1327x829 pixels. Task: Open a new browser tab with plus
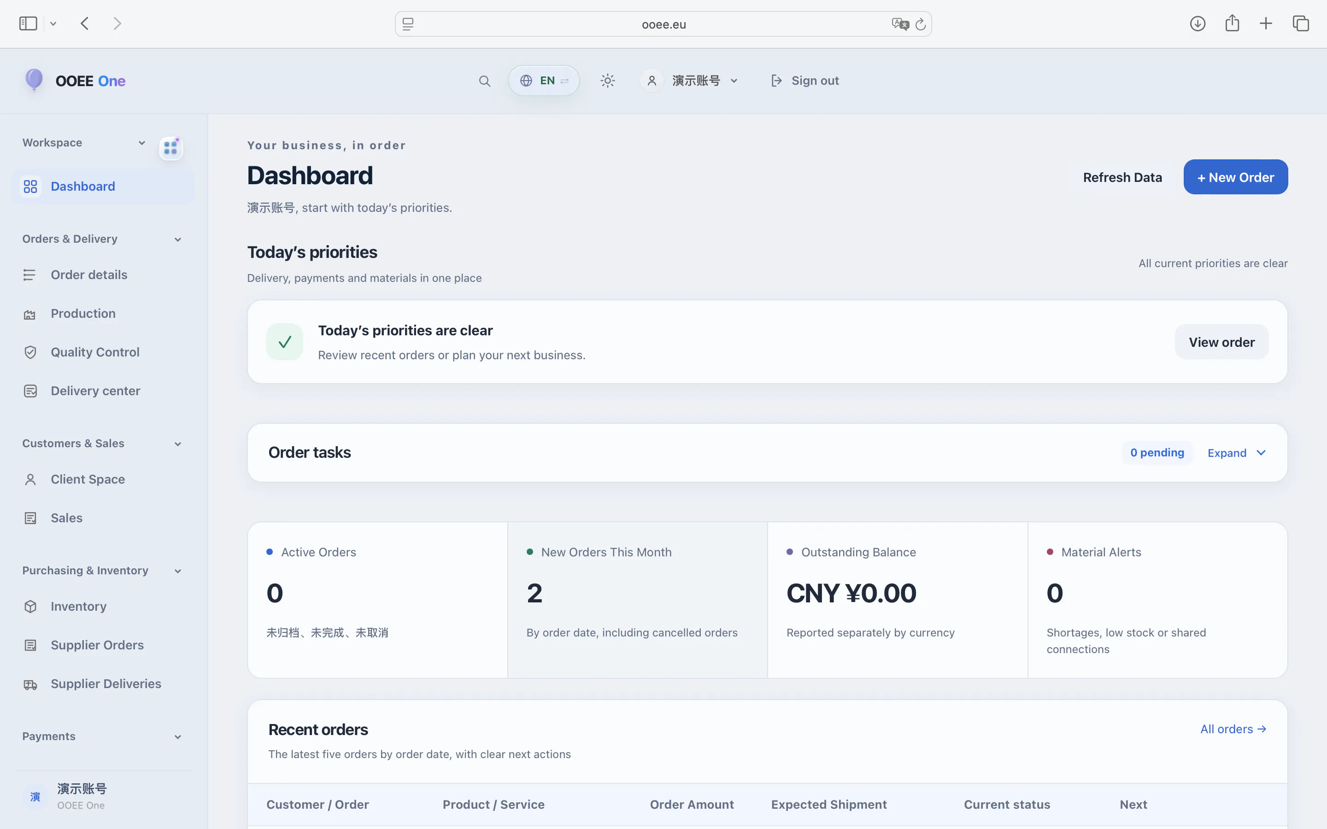tap(1266, 23)
